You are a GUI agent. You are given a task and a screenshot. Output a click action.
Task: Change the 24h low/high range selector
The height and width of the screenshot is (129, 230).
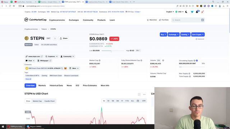[138, 51]
